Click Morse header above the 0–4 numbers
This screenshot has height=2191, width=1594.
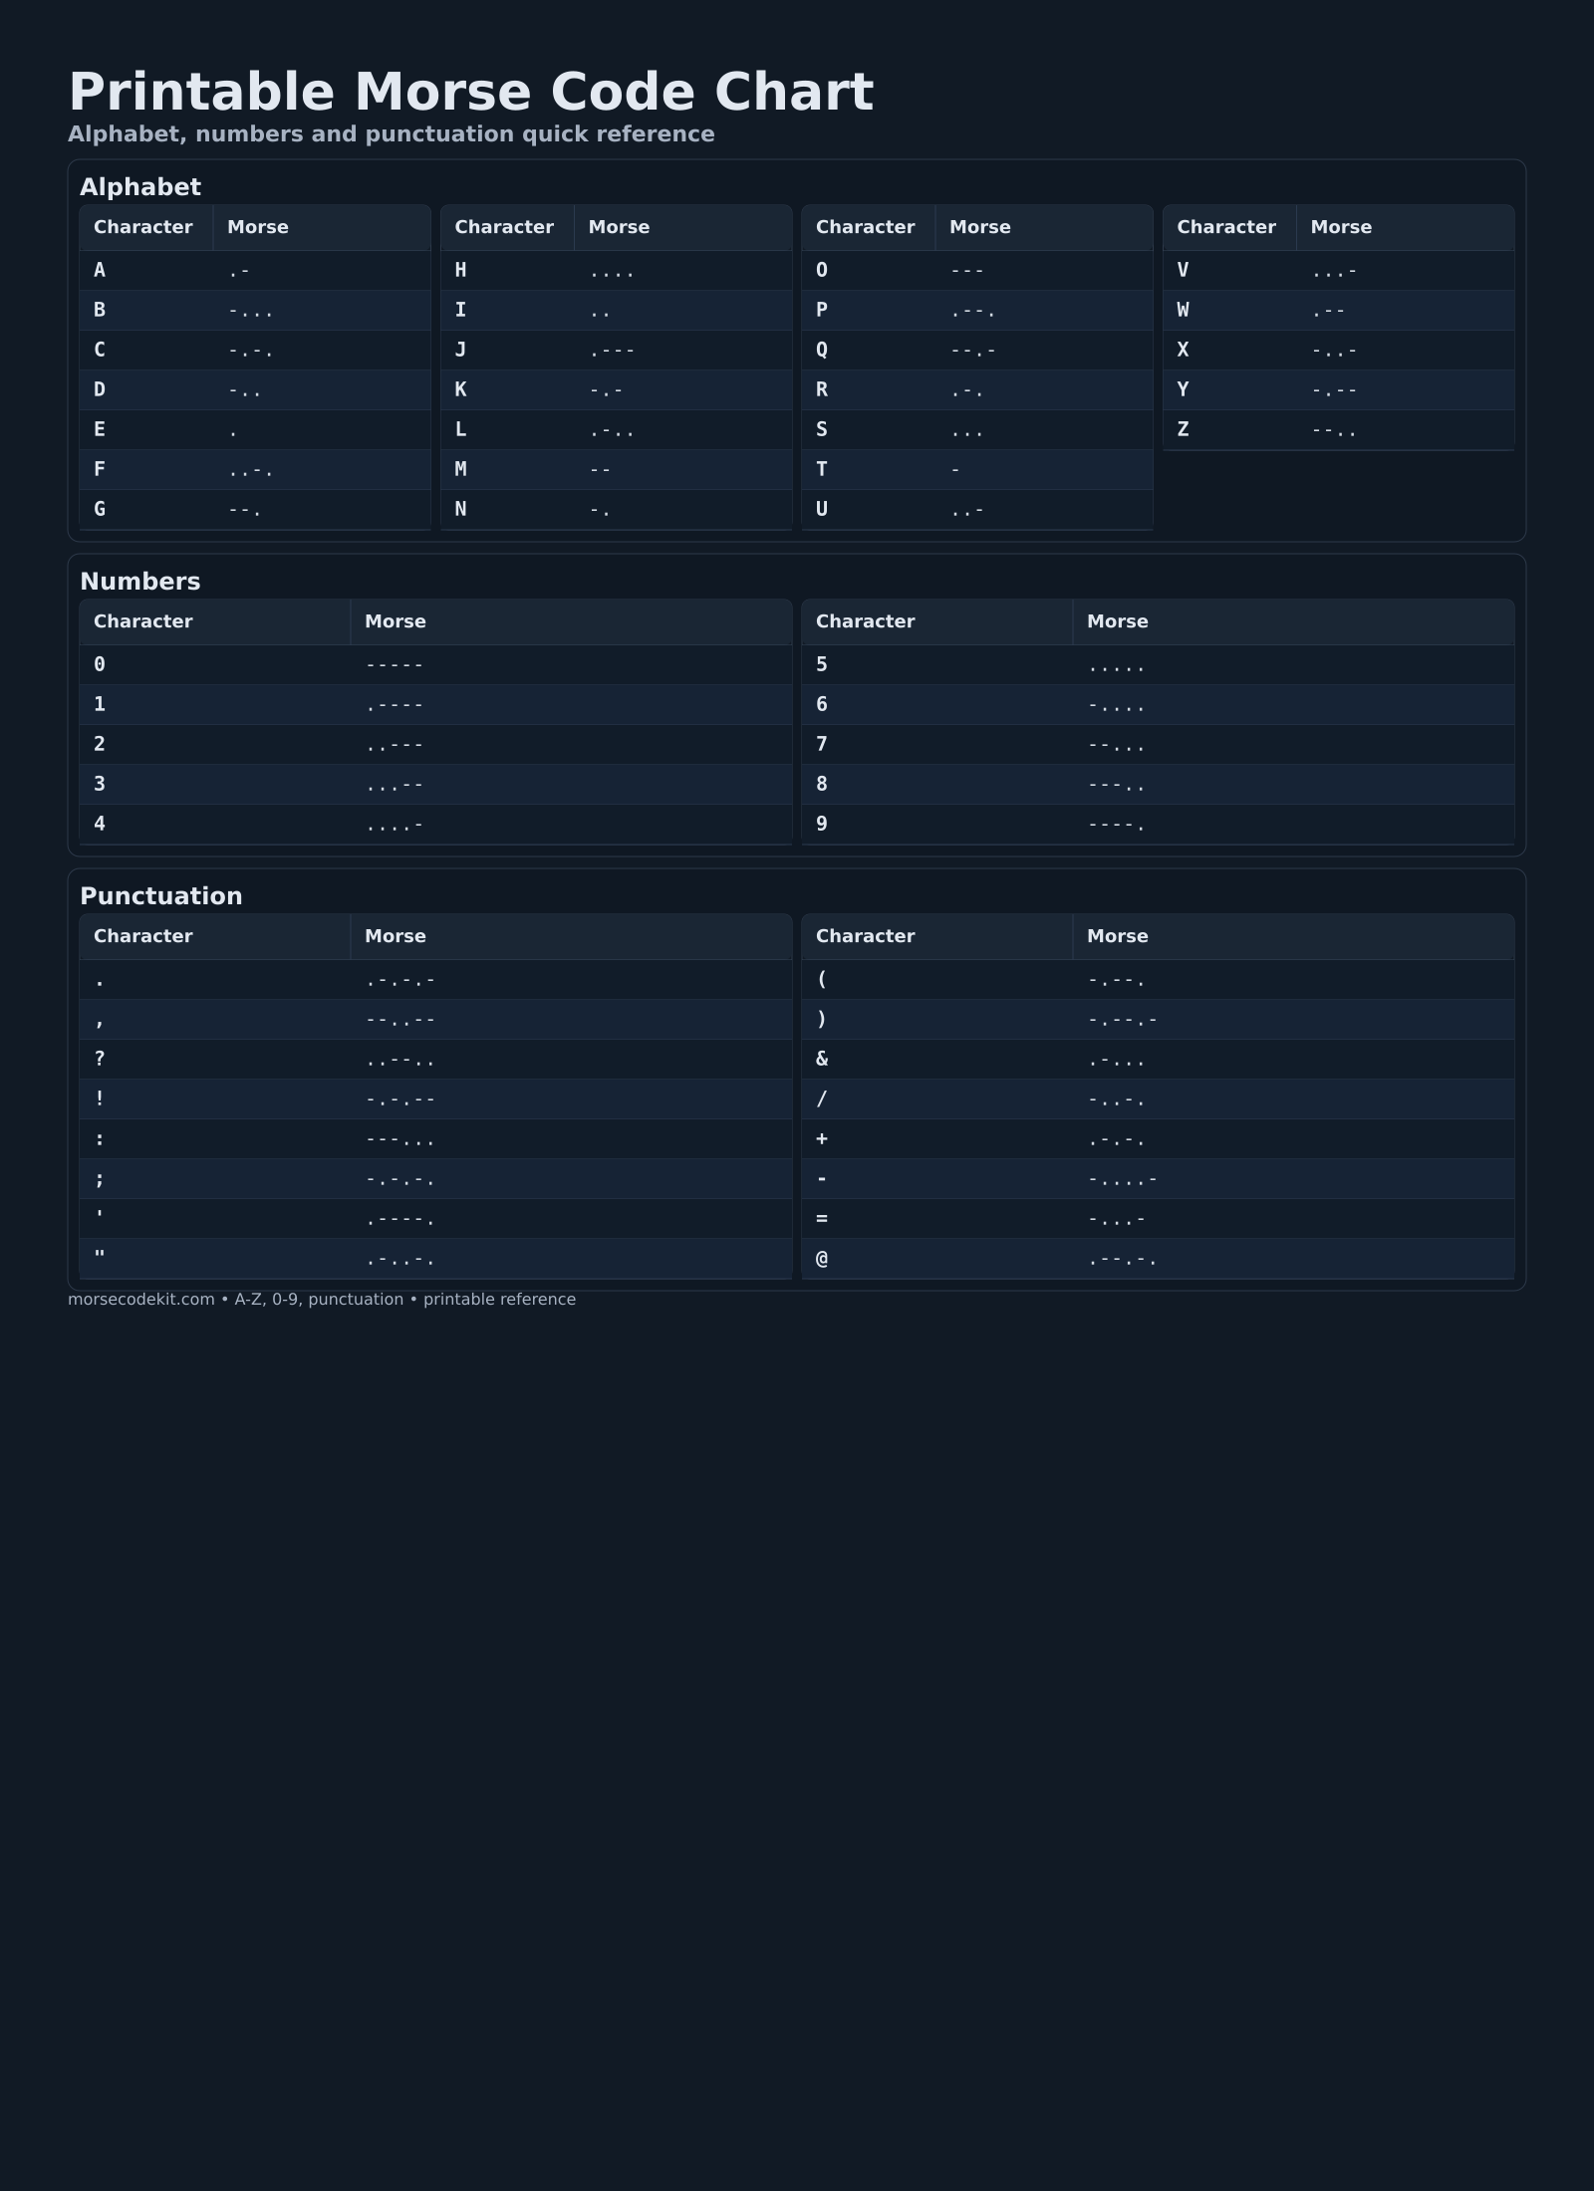(x=396, y=621)
